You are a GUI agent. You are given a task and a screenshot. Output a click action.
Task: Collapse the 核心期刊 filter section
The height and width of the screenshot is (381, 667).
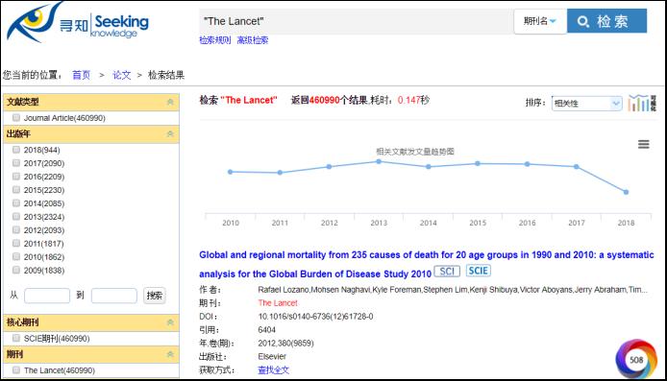pos(170,322)
